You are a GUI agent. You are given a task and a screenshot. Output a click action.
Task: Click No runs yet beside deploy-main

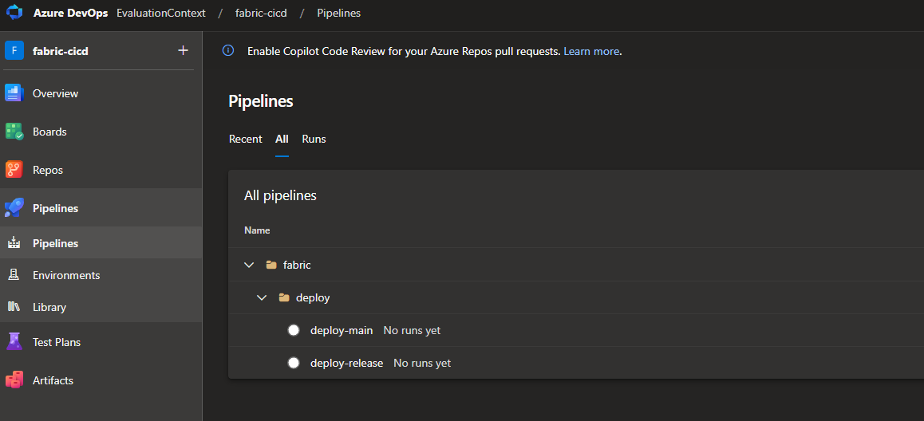coord(412,330)
